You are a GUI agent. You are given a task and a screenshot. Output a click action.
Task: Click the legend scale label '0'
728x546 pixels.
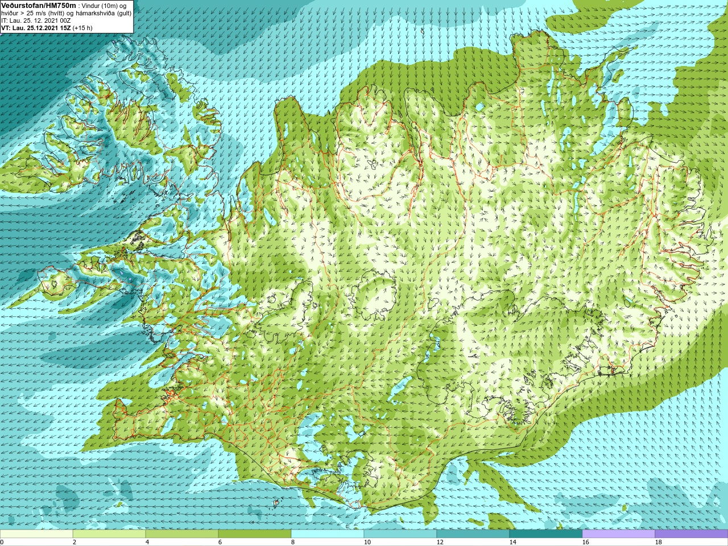point(2,542)
